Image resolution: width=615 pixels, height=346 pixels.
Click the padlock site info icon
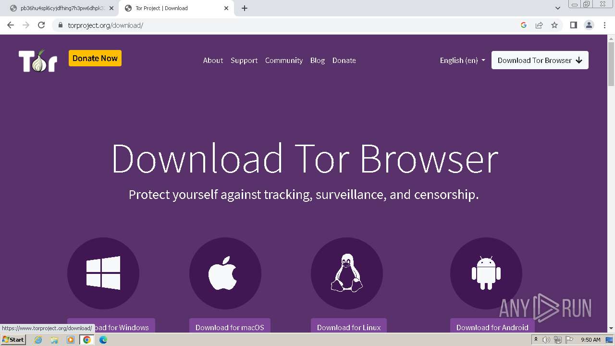pyautogui.click(x=60, y=25)
